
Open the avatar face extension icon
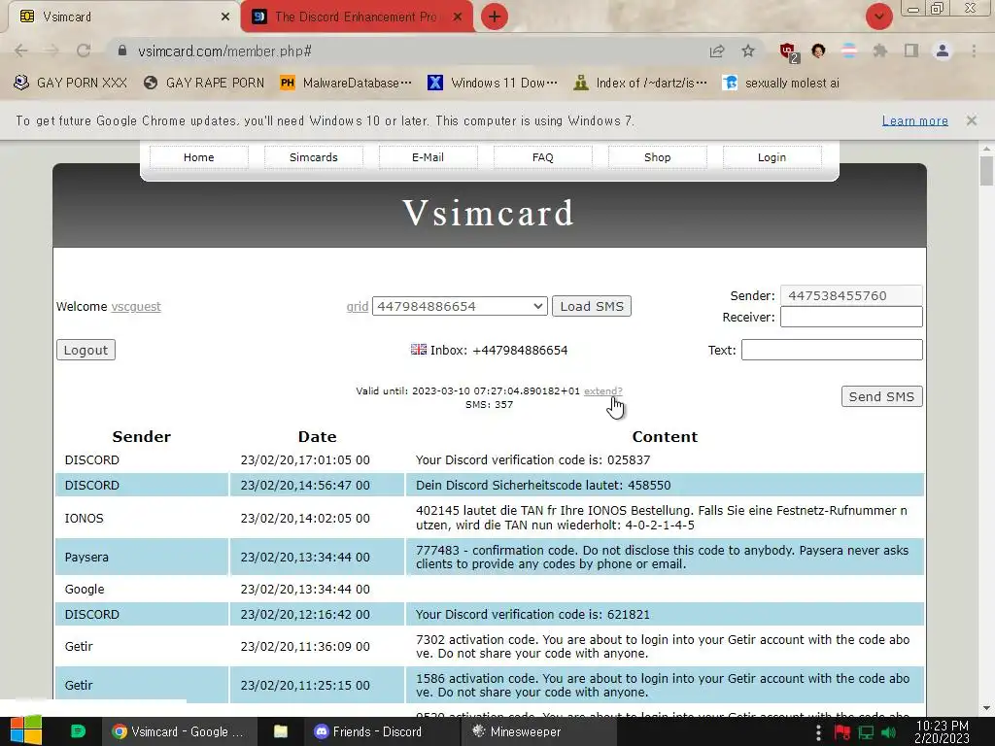point(818,51)
